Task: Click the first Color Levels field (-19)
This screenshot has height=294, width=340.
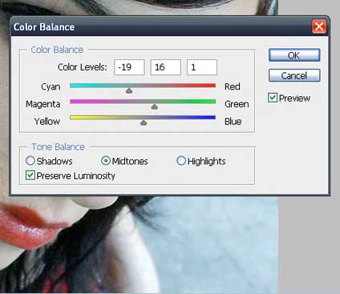Action: 129,67
